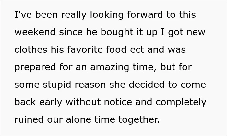Click the word "prepared"

tap(35, 67)
